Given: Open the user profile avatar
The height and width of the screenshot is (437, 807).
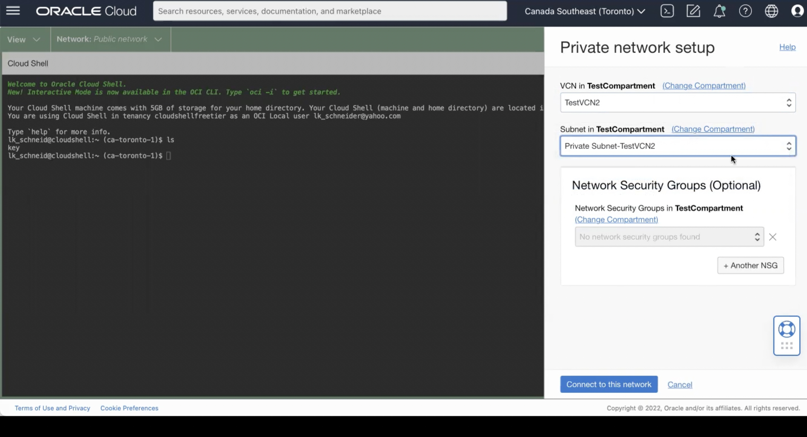Looking at the screenshot, I should pos(797,11).
